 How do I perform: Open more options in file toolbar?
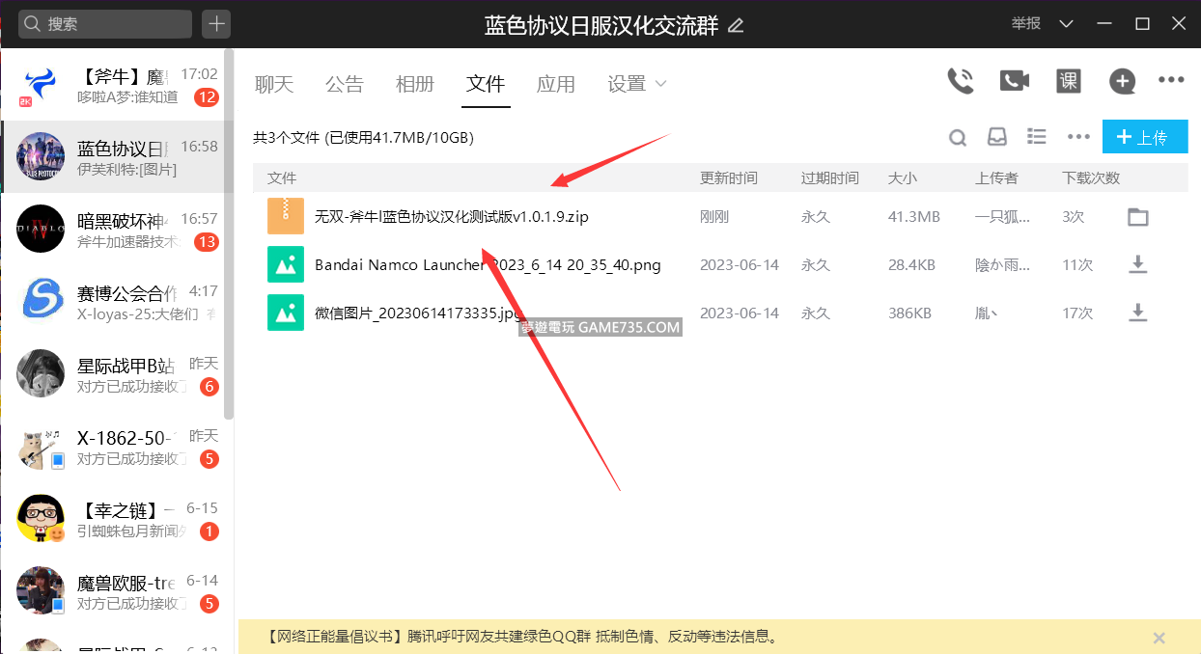pos(1078,137)
